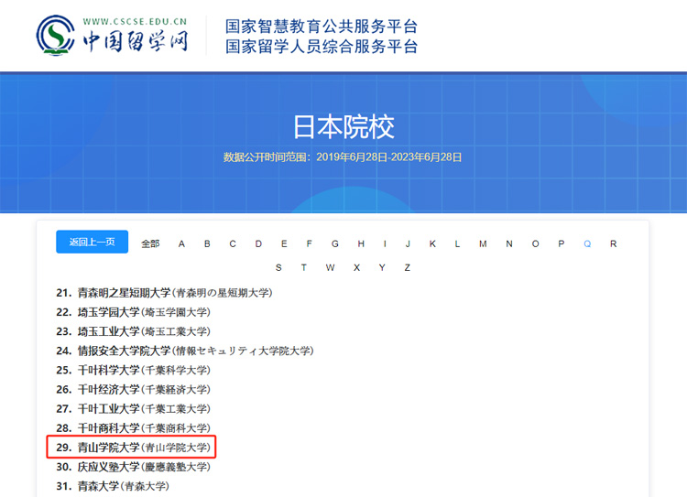The image size is (687, 497).
Task: Click the 中国留学网 logo icon
Action: point(55,36)
